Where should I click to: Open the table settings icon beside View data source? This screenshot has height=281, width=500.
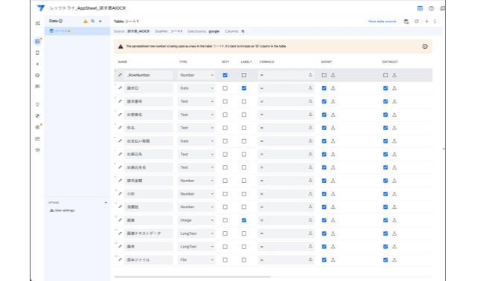click(406, 22)
